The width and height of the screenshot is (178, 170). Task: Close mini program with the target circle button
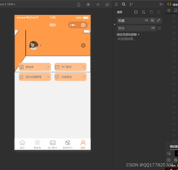pyautogui.click(x=83, y=25)
